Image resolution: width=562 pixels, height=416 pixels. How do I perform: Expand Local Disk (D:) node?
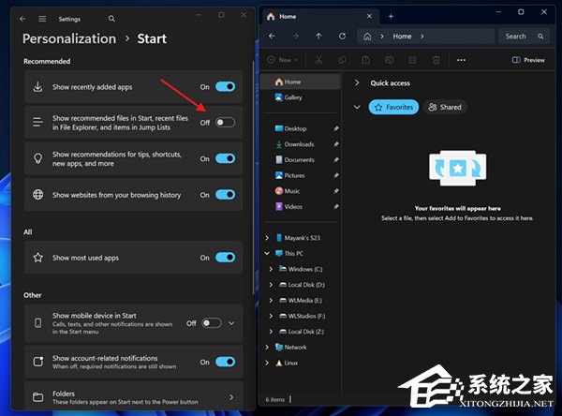click(x=271, y=285)
